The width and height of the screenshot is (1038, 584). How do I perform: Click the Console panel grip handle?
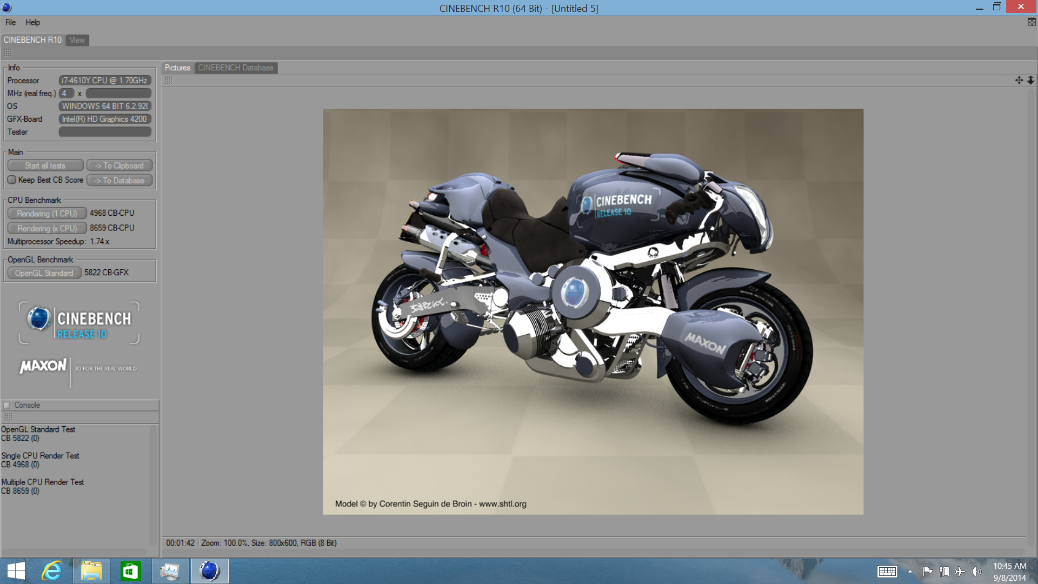pos(8,417)
